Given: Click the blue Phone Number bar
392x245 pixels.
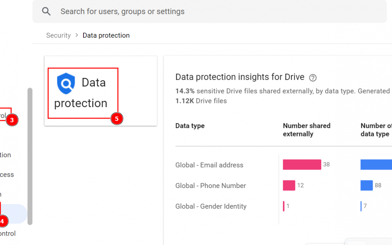Looking at the screenshot, I should [x=367, y=185].
